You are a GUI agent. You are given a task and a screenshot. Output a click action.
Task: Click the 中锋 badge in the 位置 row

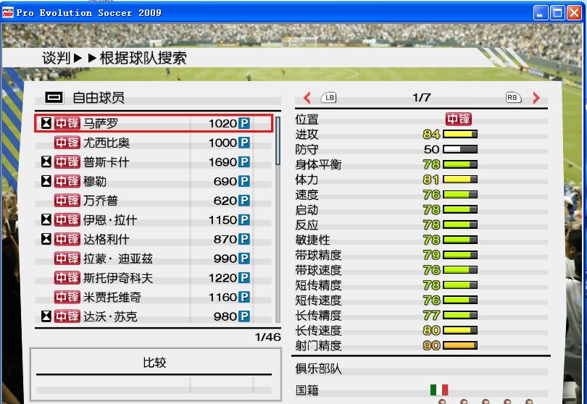(x=458, y=119)
